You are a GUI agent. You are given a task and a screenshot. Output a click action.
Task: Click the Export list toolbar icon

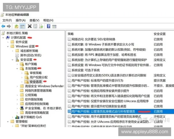[41, 26]
